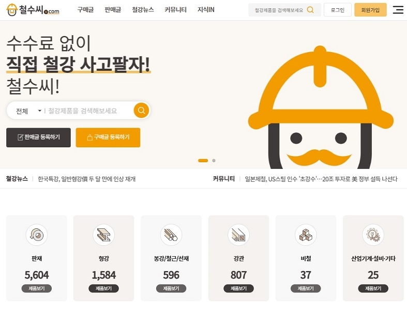
Task: Click the 로그인 button
Action: [337, 10]
